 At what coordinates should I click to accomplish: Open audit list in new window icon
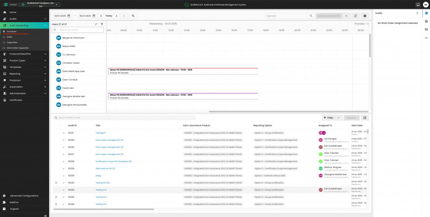[365, 118]
